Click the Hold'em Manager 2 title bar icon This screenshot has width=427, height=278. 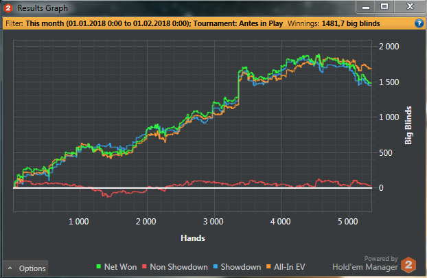click(x=8, y=8)
